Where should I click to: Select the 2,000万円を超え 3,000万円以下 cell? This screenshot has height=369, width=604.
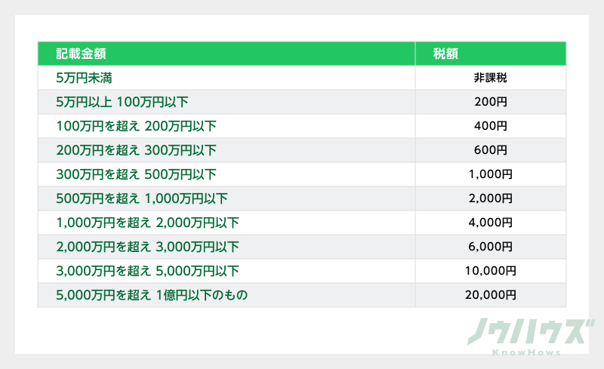[147, 247]
